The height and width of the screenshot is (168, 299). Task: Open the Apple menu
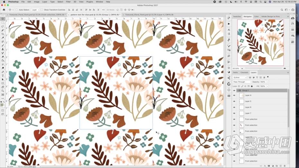click(4, 2)
